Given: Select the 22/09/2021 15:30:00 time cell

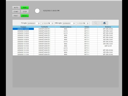Looking at the screenshot, I should pos(23,35).
